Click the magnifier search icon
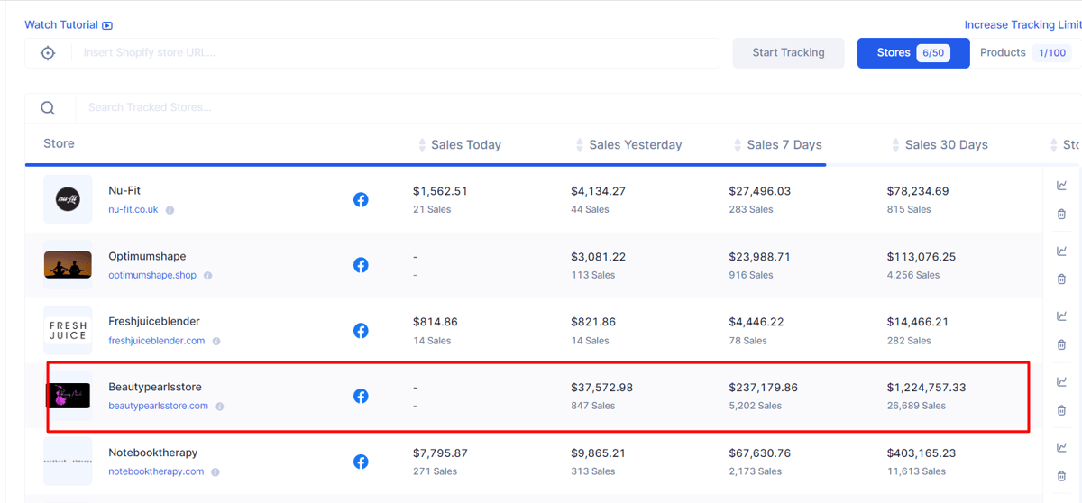Screen dimensions: 1082x503 pyautogui.click(x=48, y=108)
